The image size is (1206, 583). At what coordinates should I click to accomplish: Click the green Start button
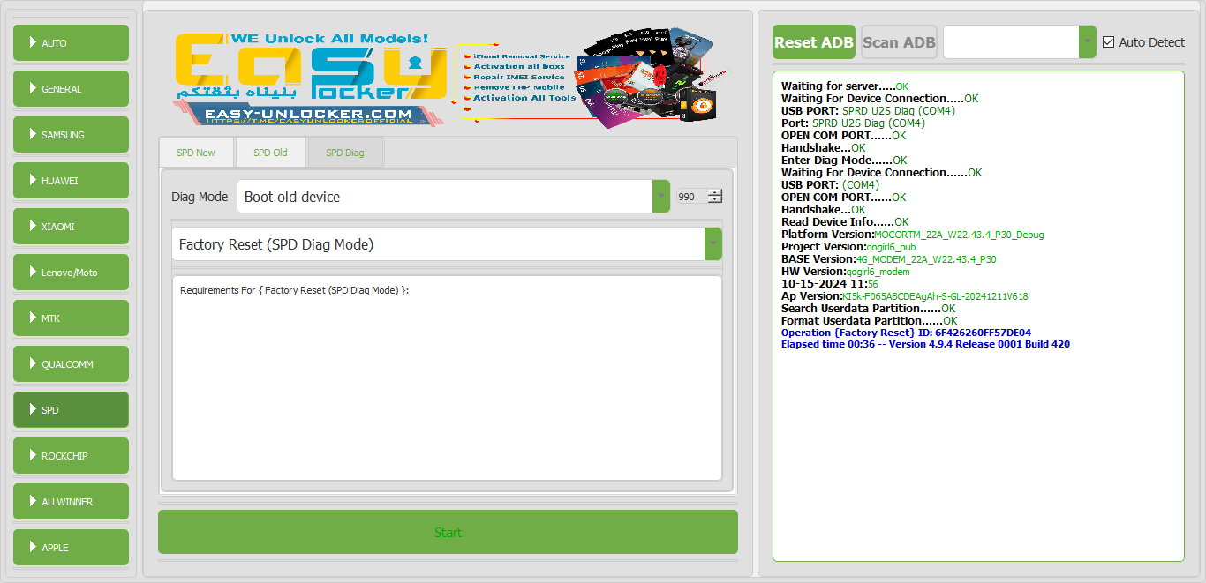tap(448, 532)
